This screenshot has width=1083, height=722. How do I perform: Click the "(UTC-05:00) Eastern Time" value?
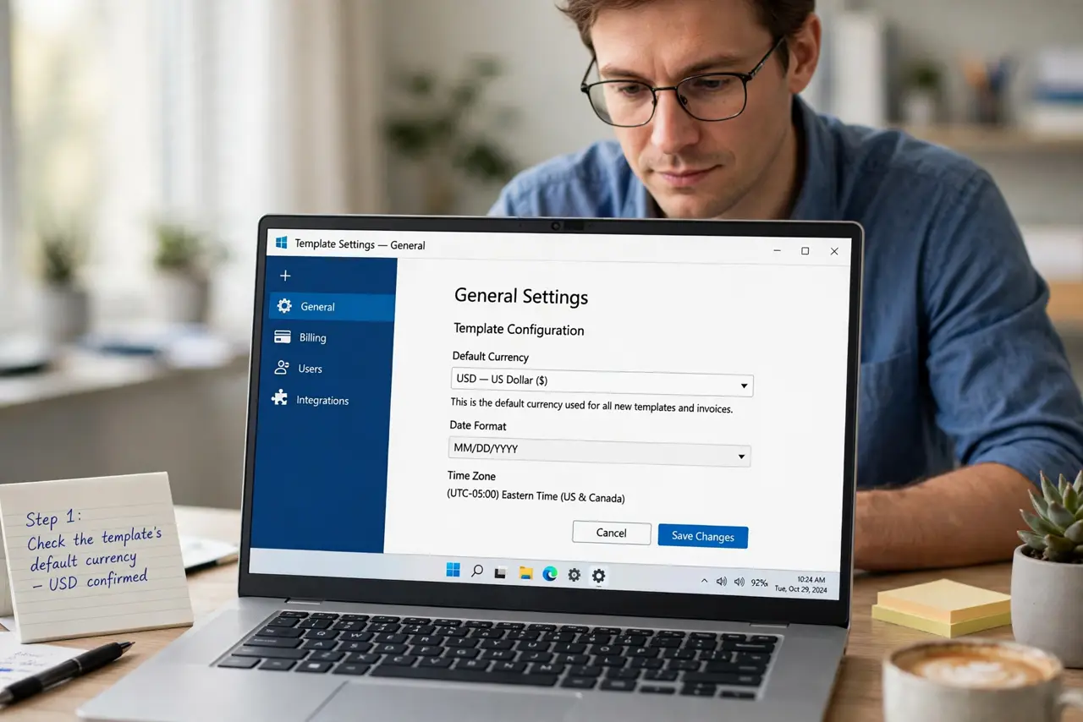click(x=536, y=496)
